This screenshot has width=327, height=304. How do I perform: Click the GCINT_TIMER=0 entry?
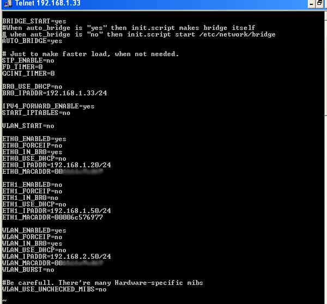28,74
